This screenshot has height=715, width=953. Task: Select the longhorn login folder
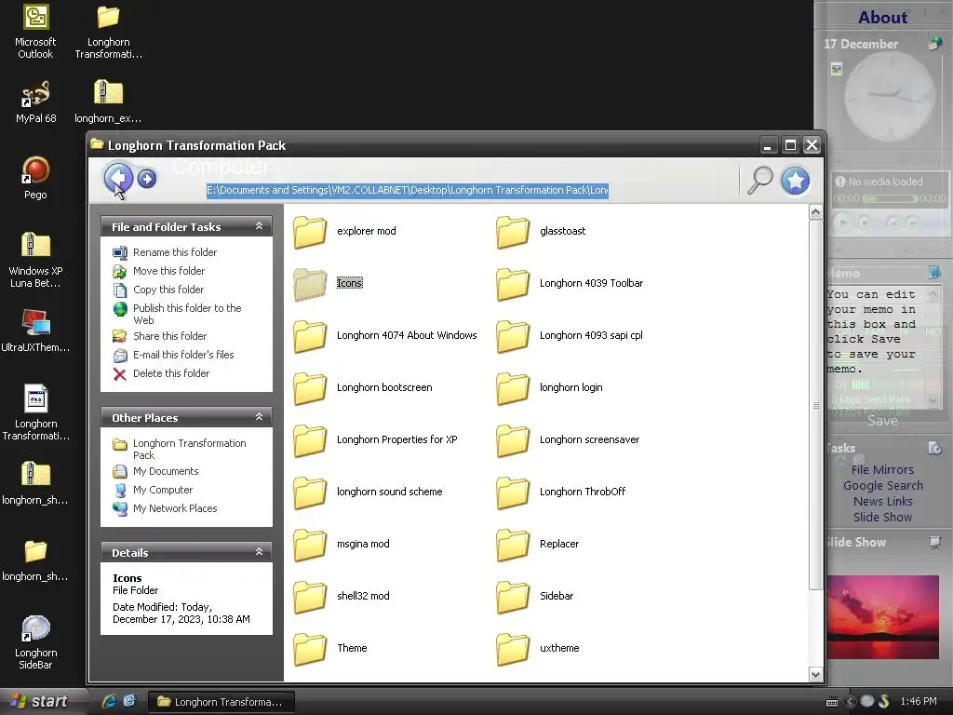pos(550,388)
